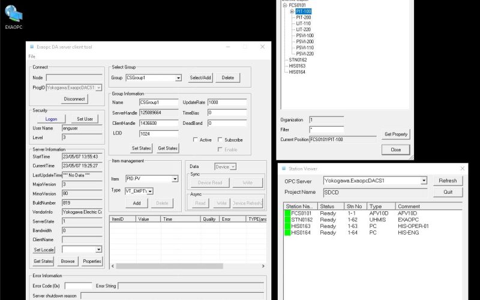Screen dimensions: 480x300
Task: Click Select/Add group button
Action: click(200, 78)
